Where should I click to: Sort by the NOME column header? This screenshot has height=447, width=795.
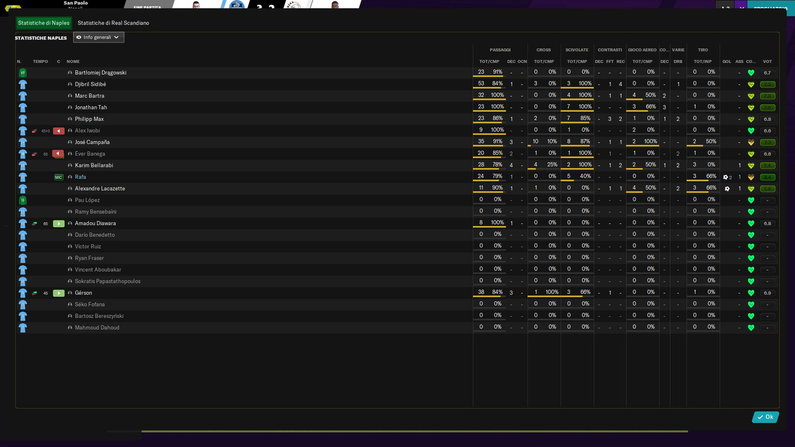click(x=73, y=61)
